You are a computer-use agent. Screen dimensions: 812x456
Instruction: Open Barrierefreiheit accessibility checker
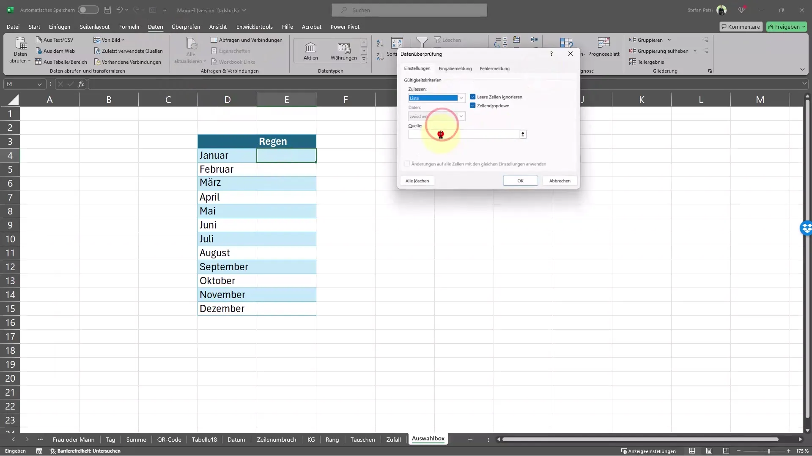click(x=85, y=451)
